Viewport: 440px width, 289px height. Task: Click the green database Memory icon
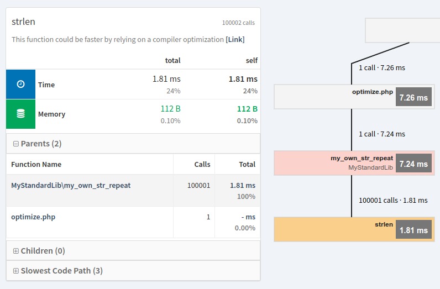[21, 114]
